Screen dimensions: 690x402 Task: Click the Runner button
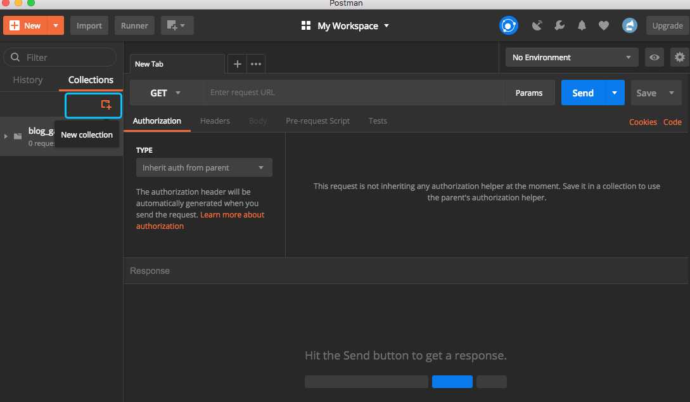(134, 25)
